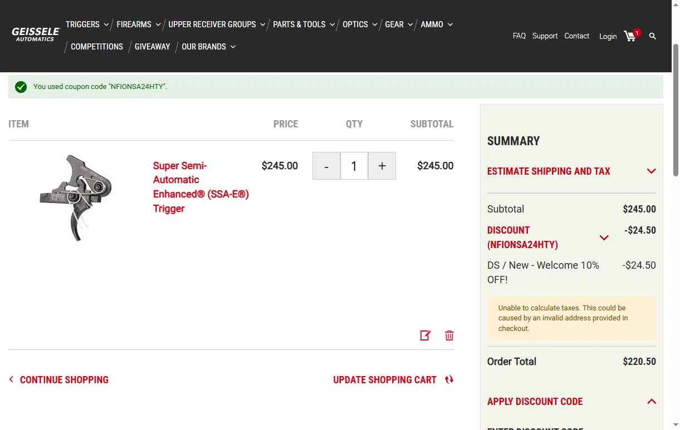Open the Contact link

(x=576, y=36)
